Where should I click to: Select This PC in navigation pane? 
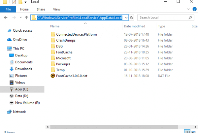point(18,49)
